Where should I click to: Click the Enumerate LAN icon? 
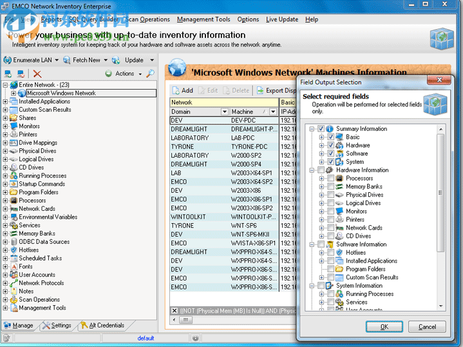click(x=7, y=60)
